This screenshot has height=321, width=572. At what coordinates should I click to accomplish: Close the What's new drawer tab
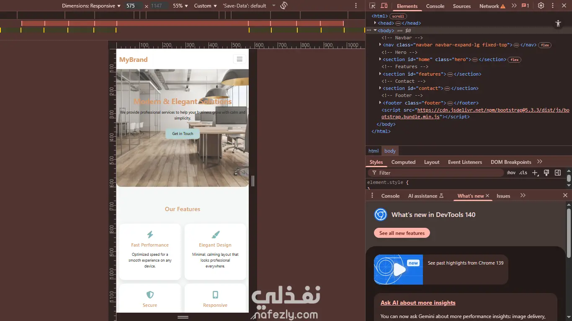[x=487, y=196]
